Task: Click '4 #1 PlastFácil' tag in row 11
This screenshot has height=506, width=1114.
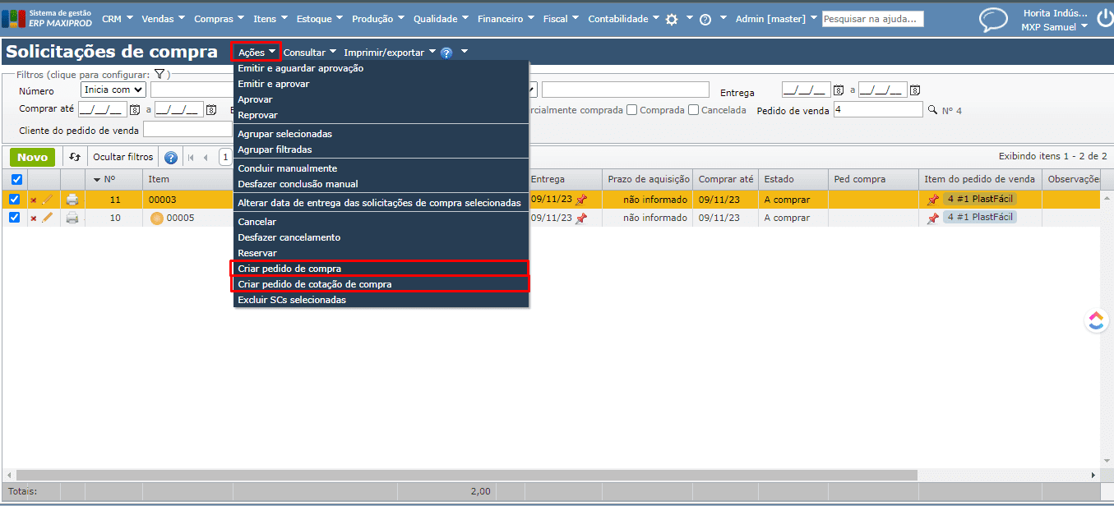Action: (980, 199)
